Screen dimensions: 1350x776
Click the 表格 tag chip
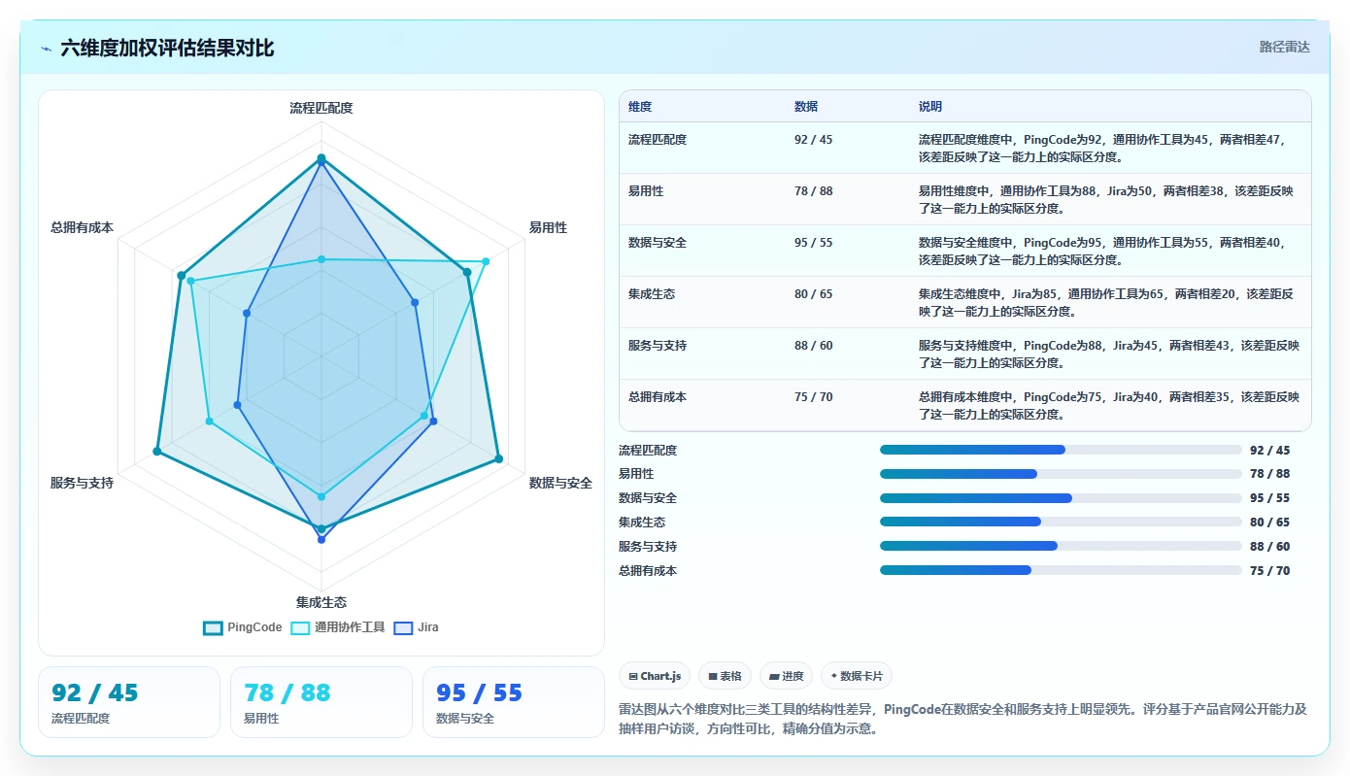pos(725,676)
